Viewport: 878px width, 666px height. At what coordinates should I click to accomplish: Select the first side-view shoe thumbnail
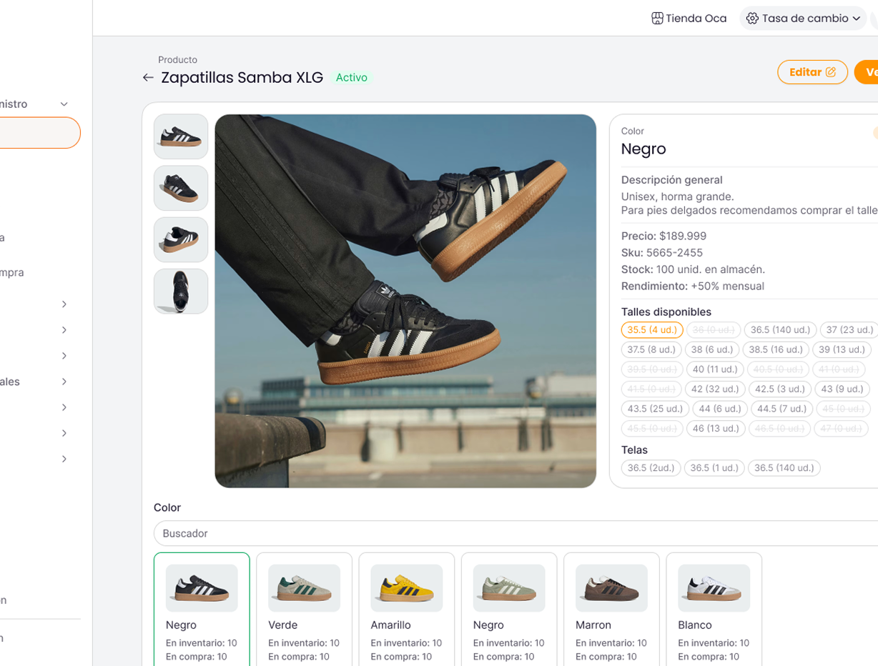point(181,136)
